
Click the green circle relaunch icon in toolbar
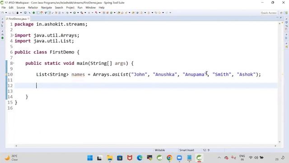point(34,13)
